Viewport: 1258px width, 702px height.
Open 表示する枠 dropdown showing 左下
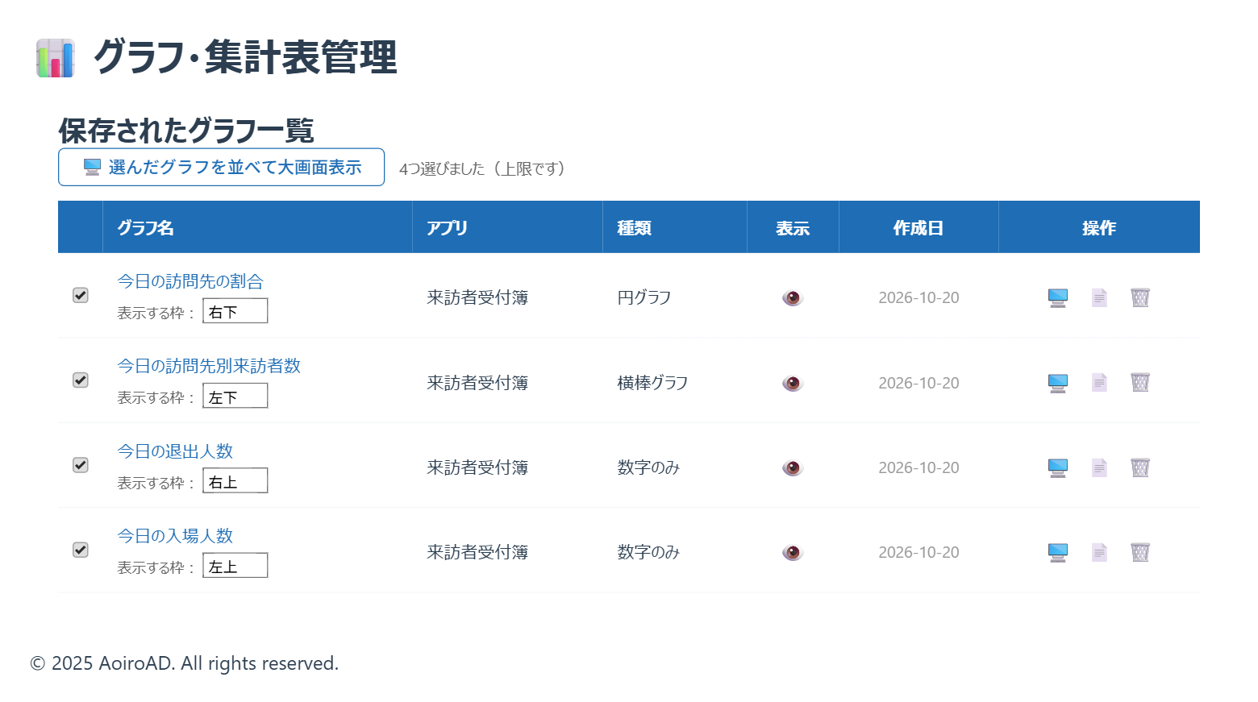pos(235,396)
